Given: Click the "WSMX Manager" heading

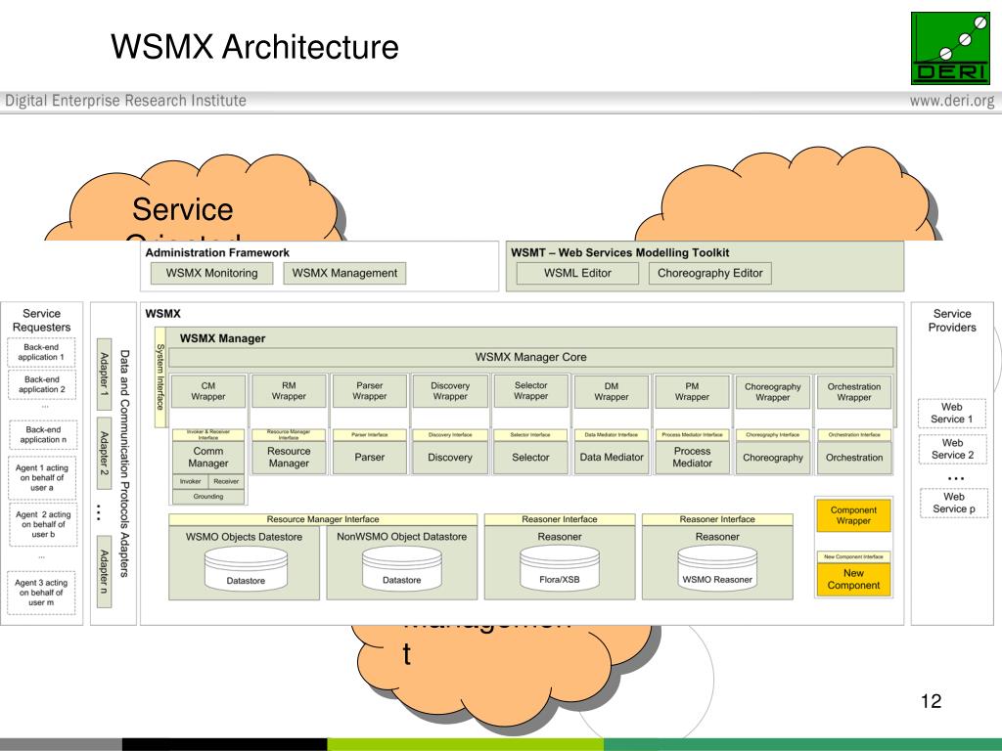Looking at the screenshot, I should [x=222, y=338].
